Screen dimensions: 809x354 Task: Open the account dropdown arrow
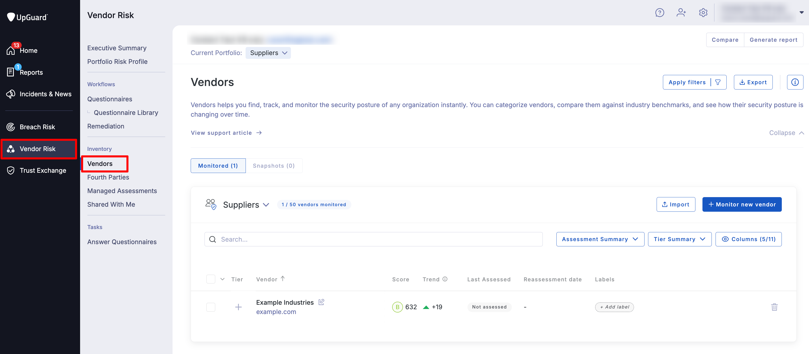[801, 13]
